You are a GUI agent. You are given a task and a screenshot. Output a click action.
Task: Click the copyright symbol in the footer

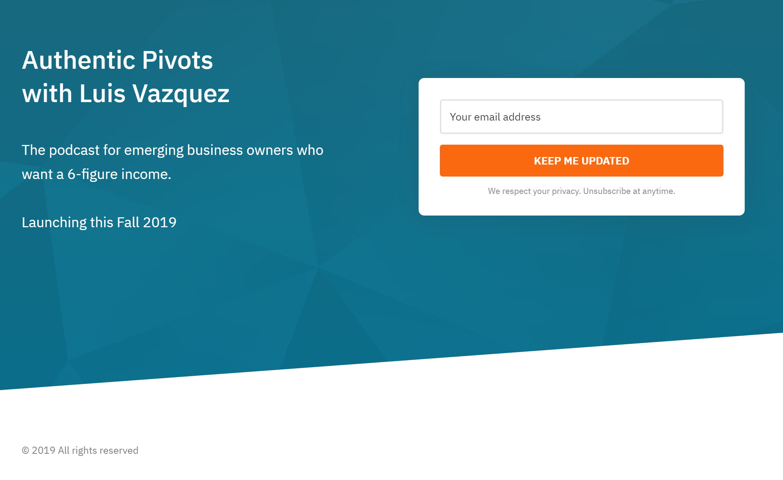click(x=26, y=451)
